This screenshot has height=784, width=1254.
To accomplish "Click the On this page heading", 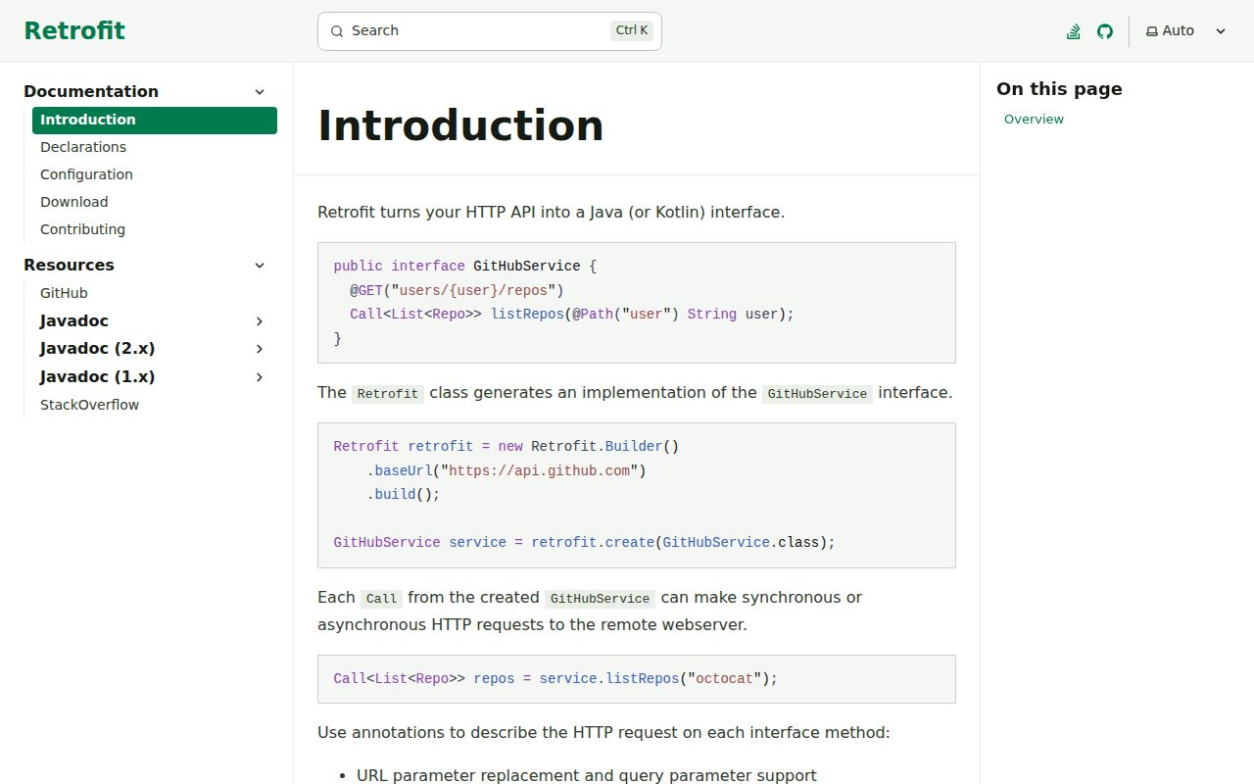I will (1059, 89).
